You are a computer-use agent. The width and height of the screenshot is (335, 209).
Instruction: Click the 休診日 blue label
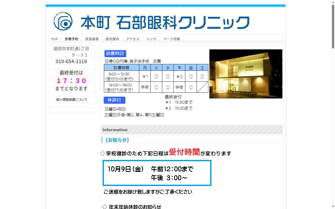(x=114, y=100)
